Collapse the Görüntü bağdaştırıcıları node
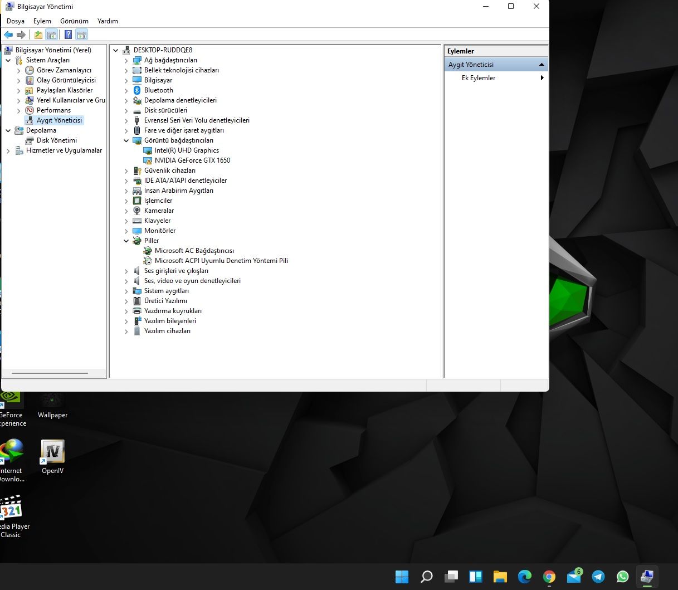 click(126, 141)
